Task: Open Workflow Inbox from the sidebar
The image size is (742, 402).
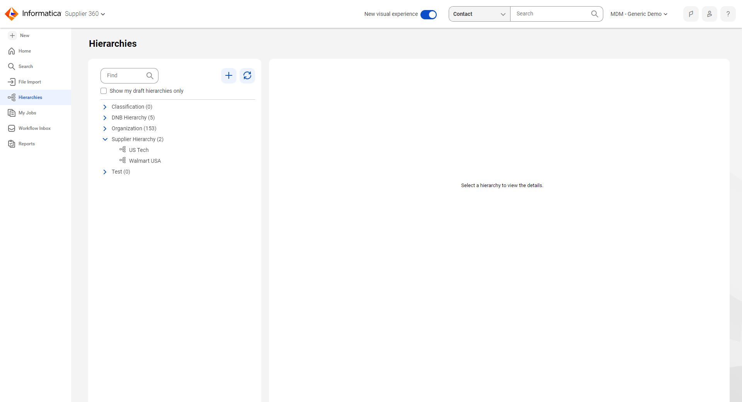Action: click(x=36, y=128)
